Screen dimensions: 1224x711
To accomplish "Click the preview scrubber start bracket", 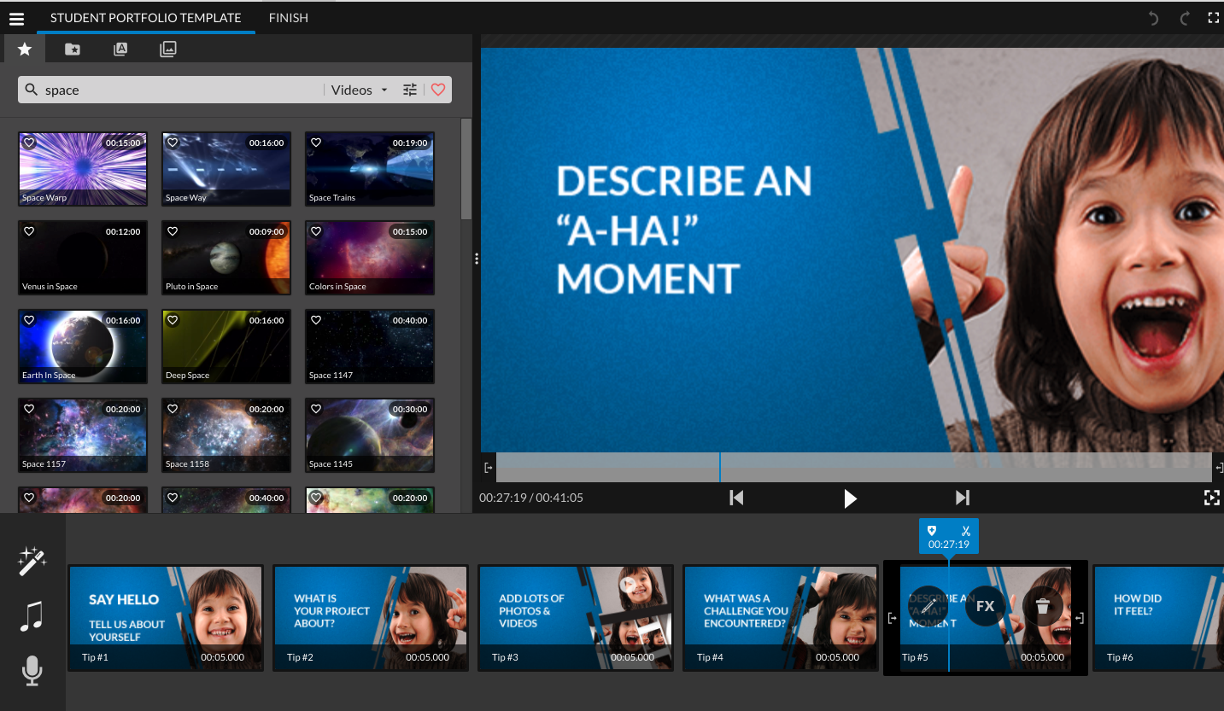I will click(489, 468).
